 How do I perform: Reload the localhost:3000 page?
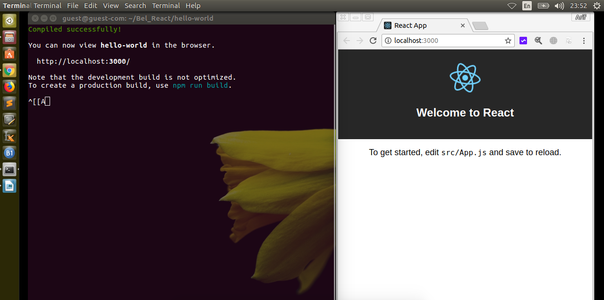click(373, 41)
